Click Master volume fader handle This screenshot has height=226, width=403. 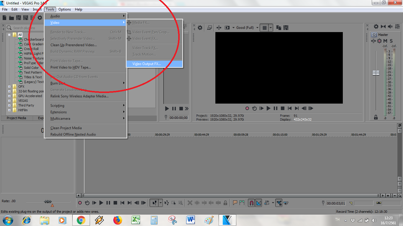coord(376,73)
